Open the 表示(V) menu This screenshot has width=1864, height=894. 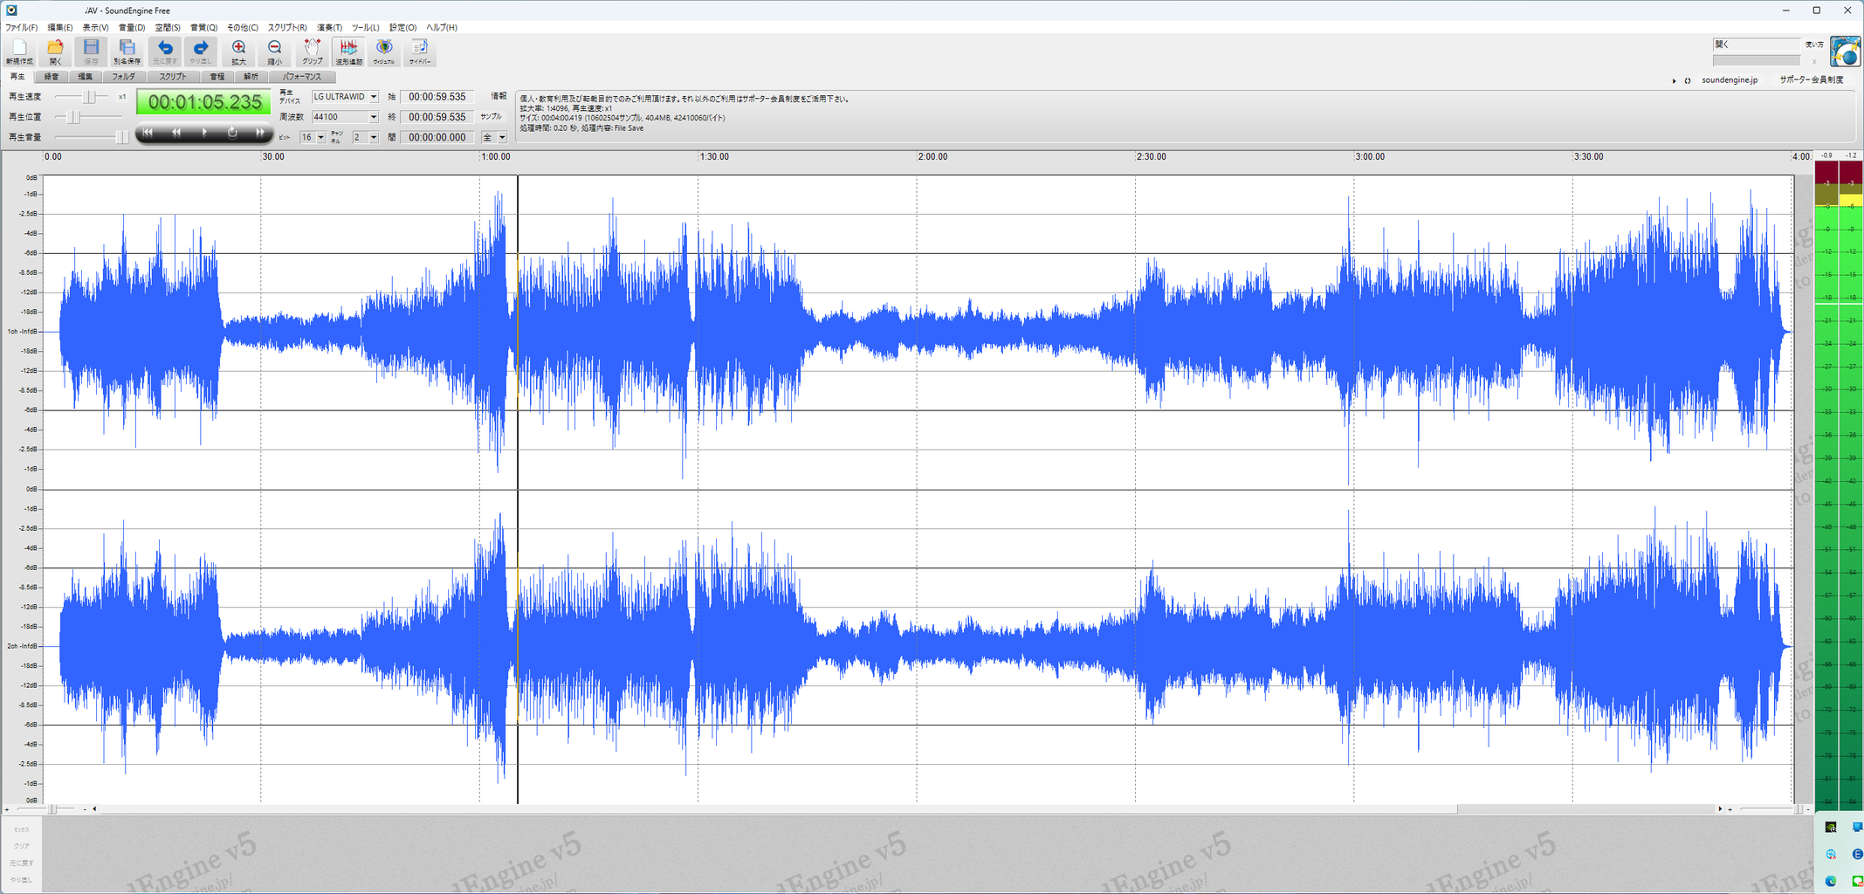[x=96, y=28]
